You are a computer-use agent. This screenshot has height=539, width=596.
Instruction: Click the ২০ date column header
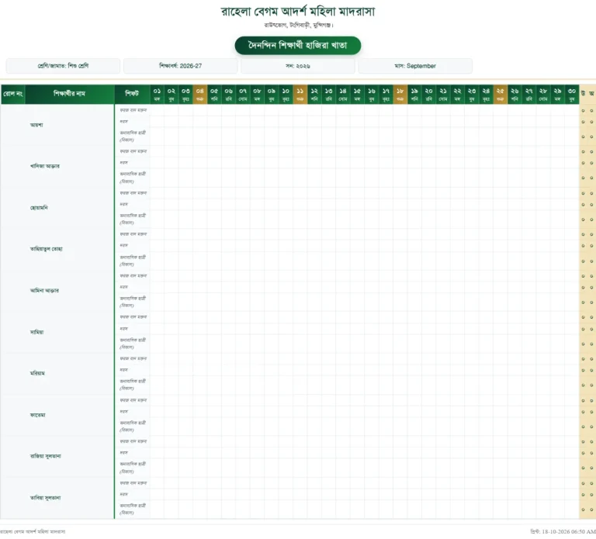tap(428, 94)
